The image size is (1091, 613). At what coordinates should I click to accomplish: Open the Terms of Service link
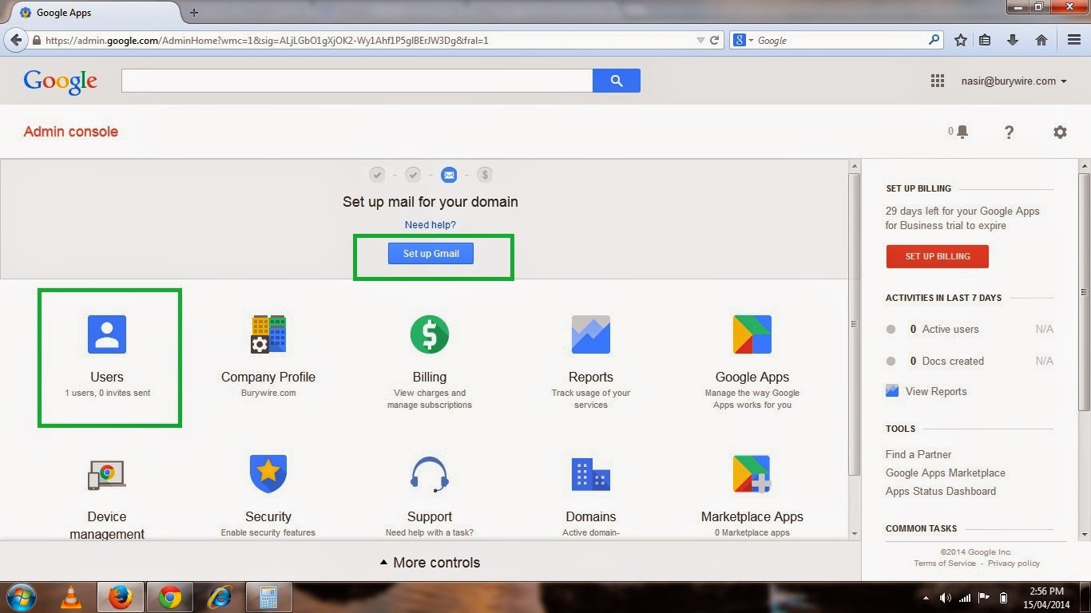[945, 563]
